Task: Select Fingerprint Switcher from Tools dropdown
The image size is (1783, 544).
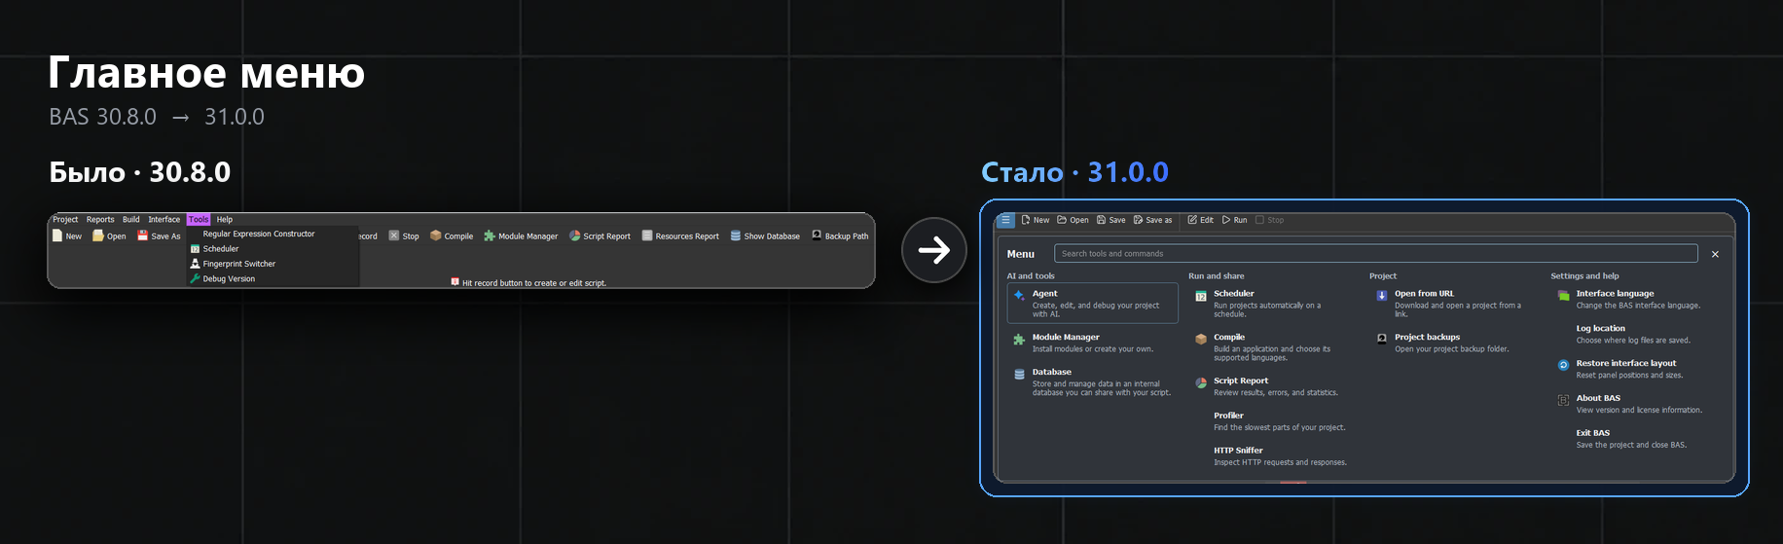Action: pos(239,264)
